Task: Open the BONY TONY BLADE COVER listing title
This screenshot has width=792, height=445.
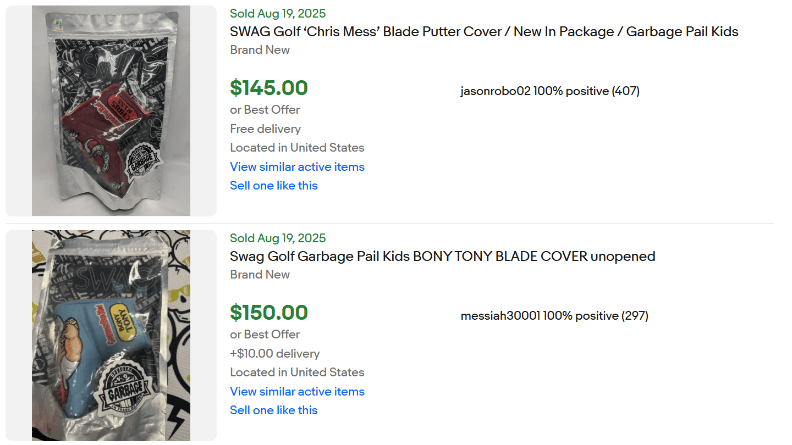Action: click(x=442, y=256)
